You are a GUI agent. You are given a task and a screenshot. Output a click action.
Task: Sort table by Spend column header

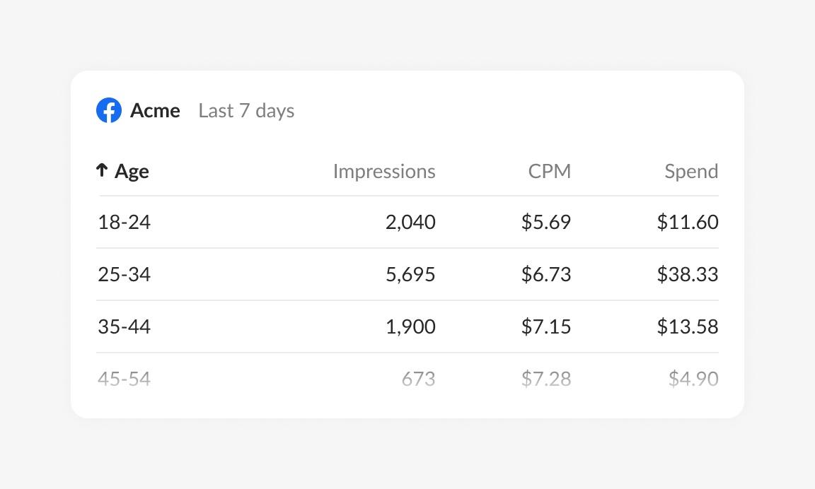click(x=691, y=171)
